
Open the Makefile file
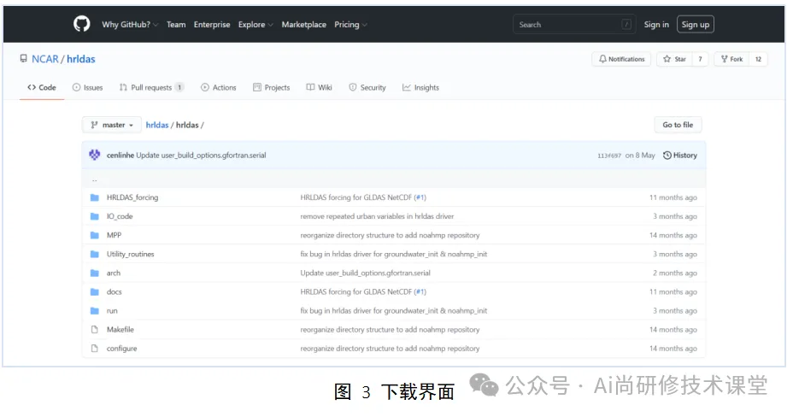click(x=120, y=330)
